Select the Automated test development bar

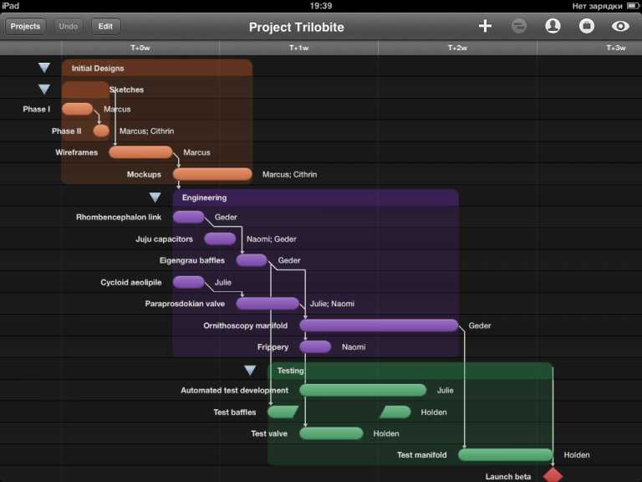363,390
